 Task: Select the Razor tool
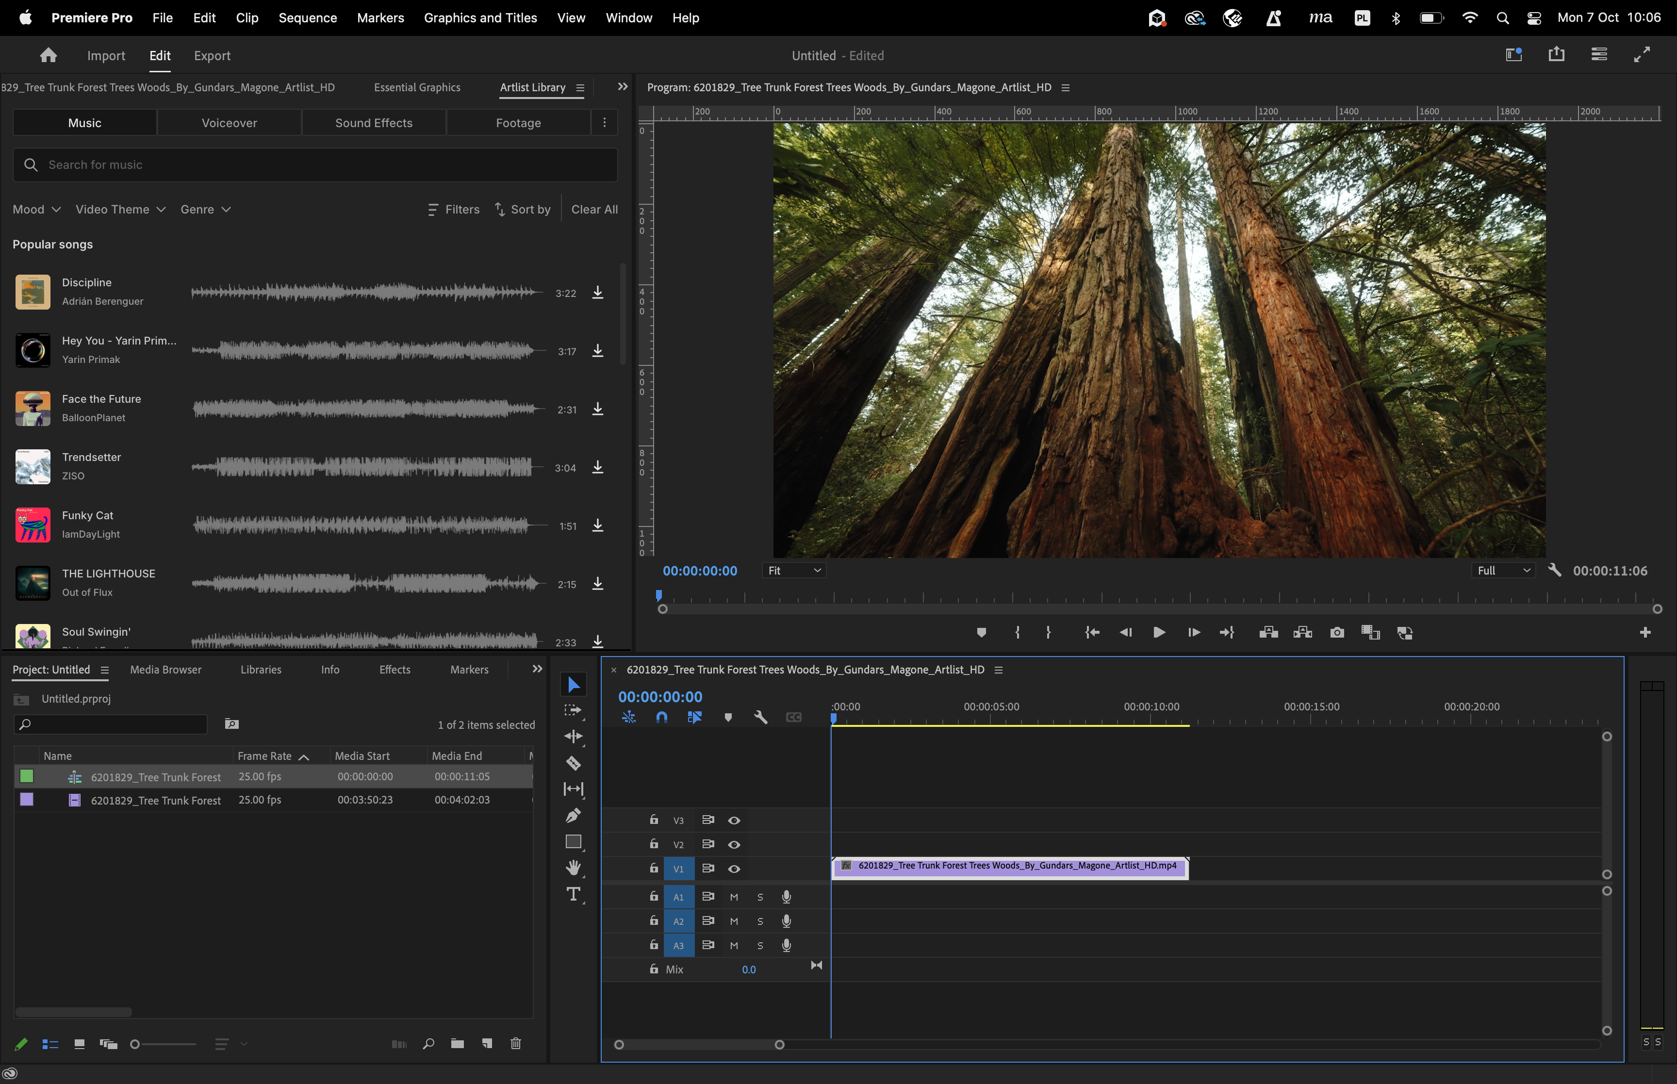point(574,763)
